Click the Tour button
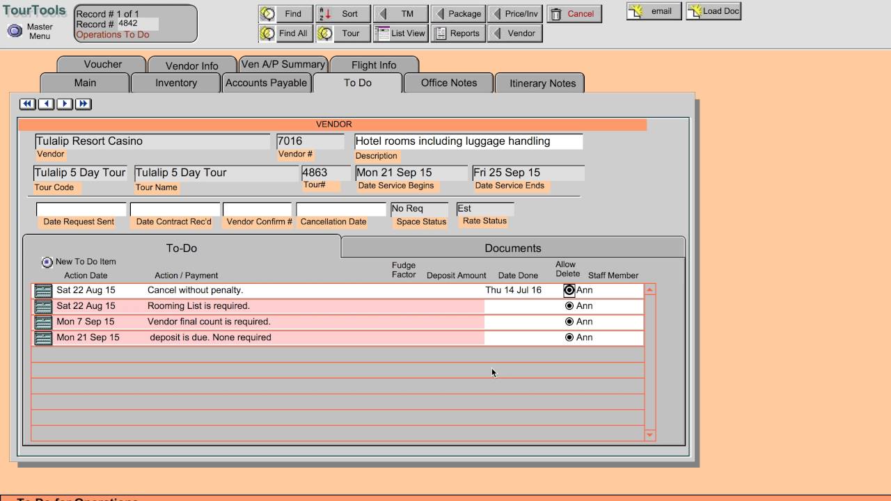Viewport: 891px width, 501px height. point(342,33)
